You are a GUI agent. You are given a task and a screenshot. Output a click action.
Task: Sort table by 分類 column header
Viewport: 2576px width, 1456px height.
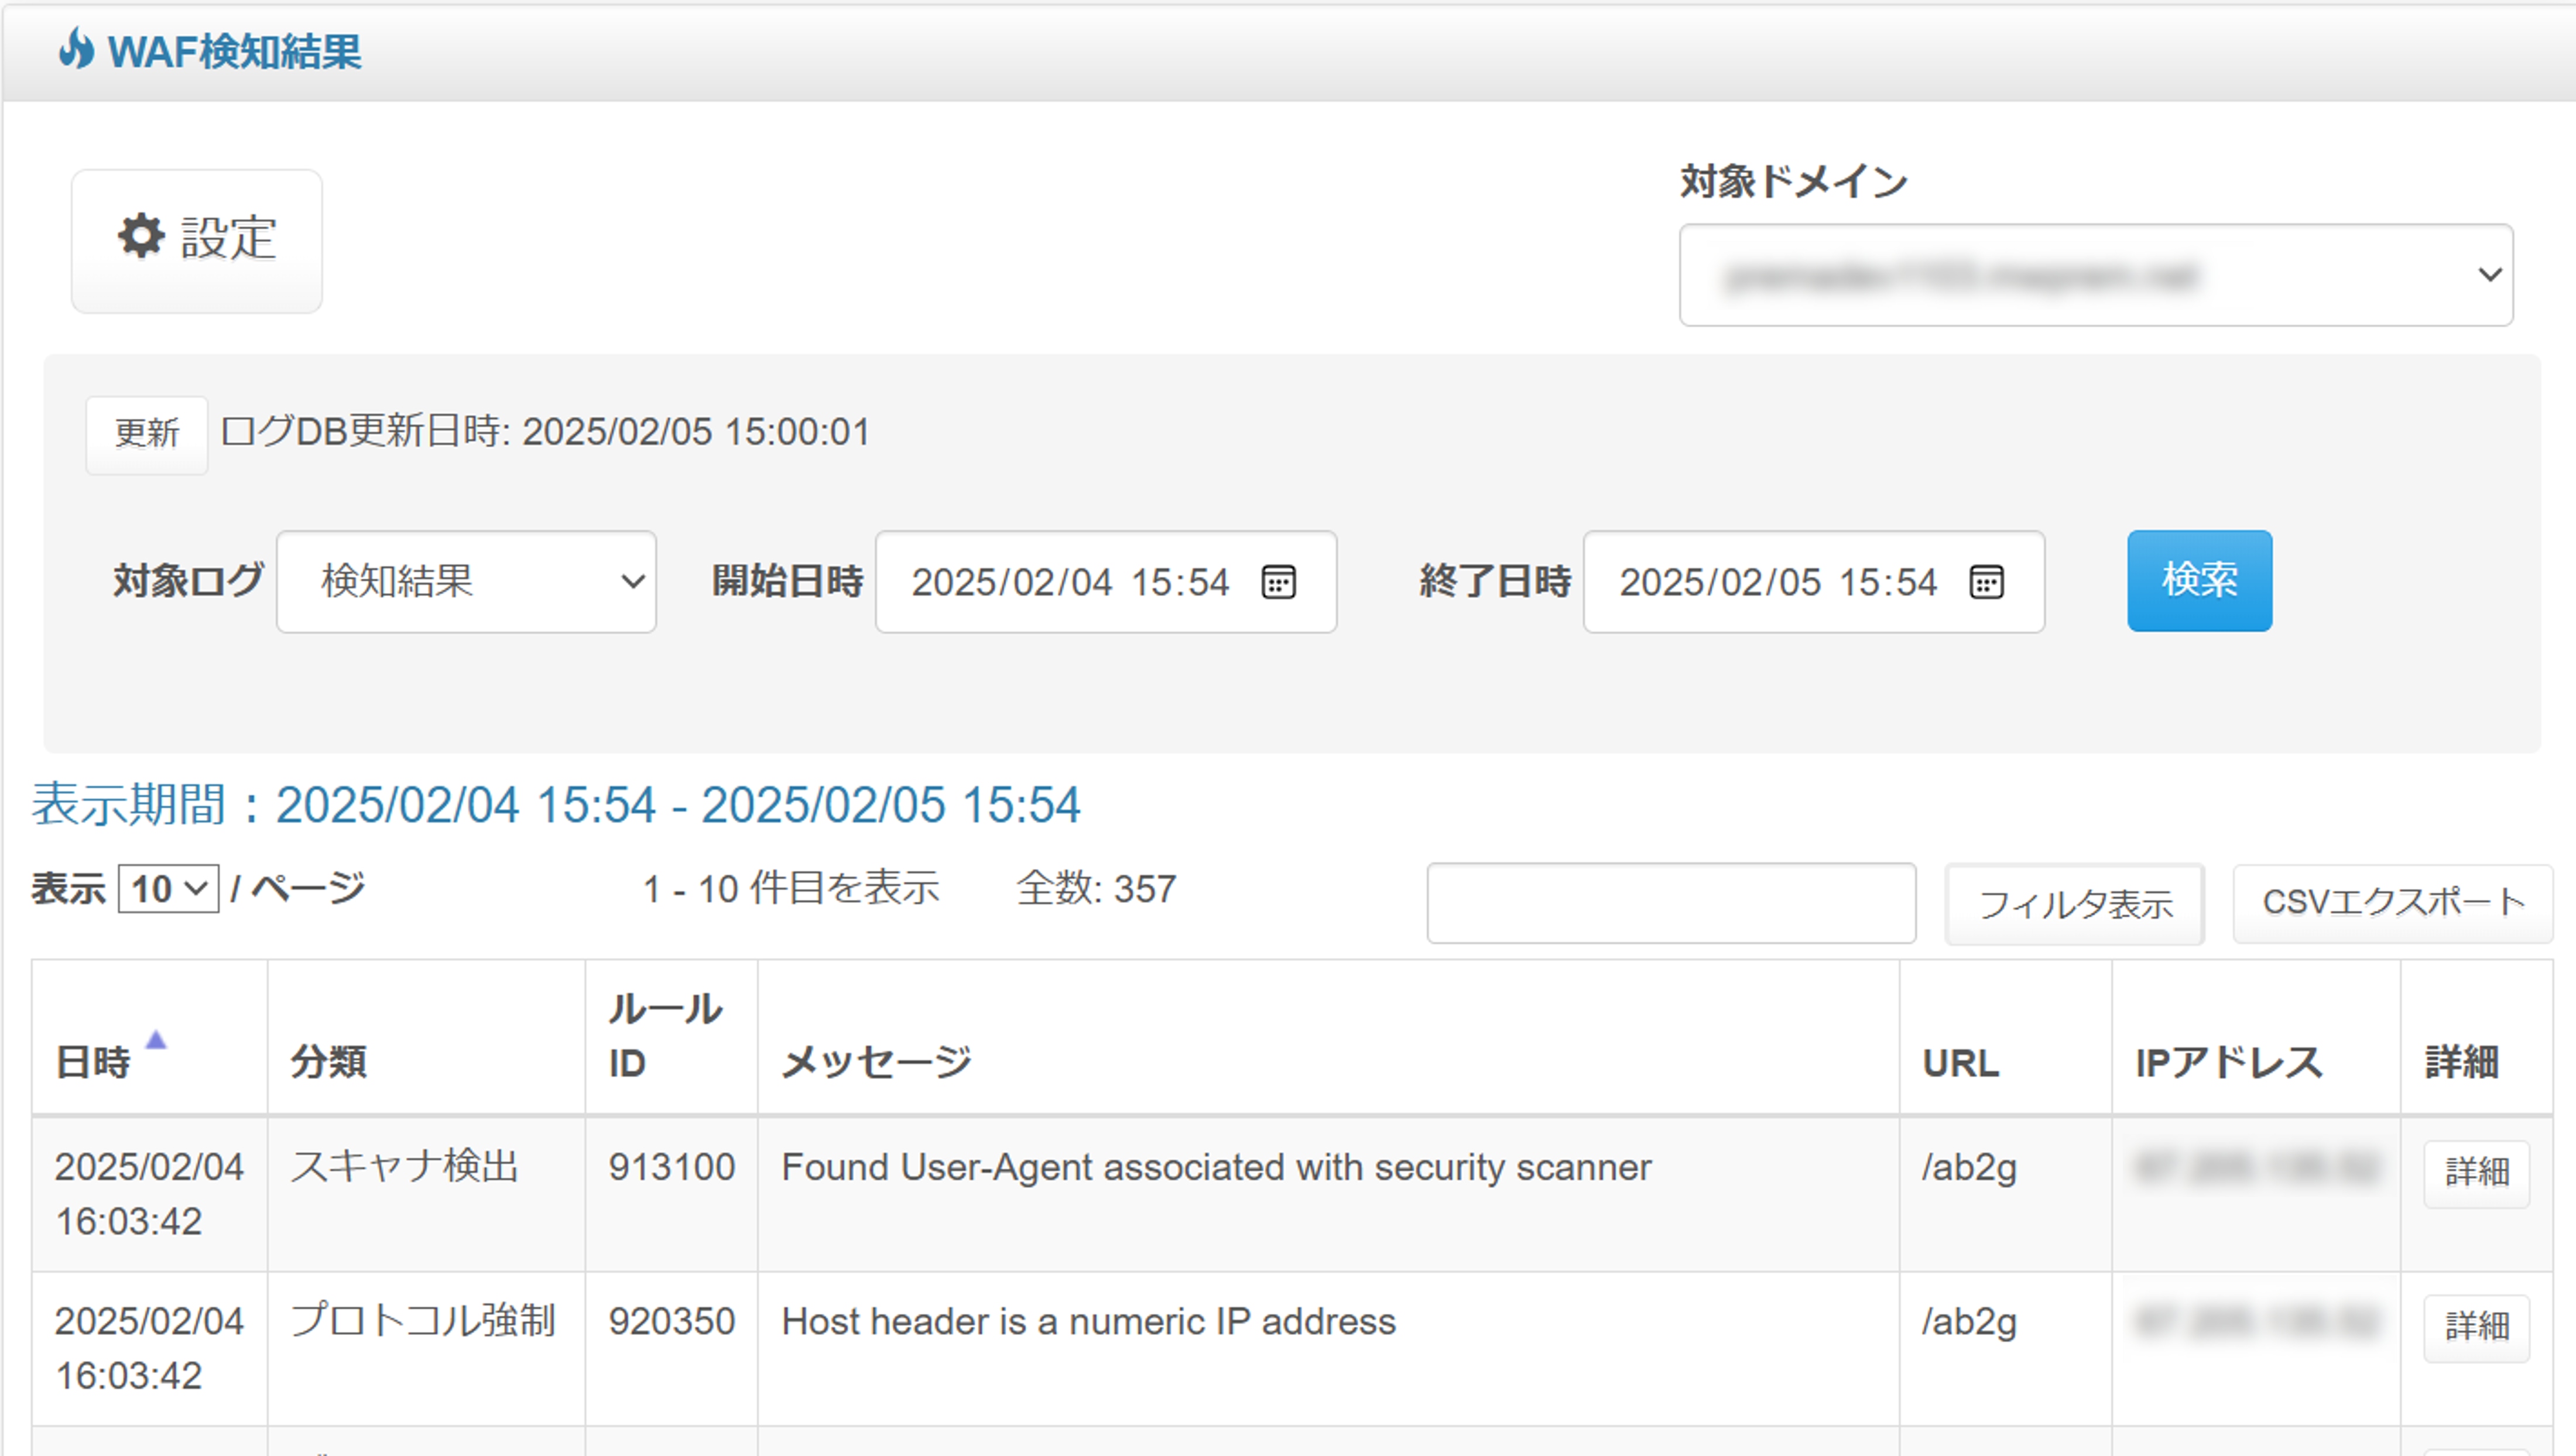coord(426,1036)
